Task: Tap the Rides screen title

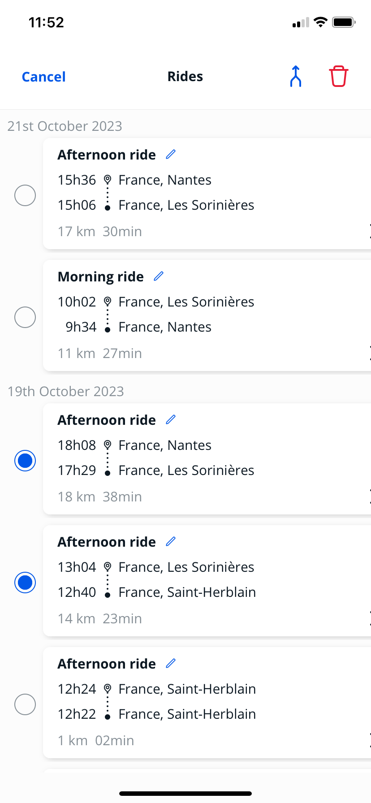Action: click(x=185, y=77)
